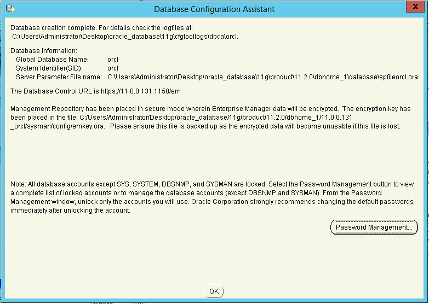Viewport: 429px width, 304px height.
Task: Click the "Server Parameter File name:" label
Action: coord(59,77)
